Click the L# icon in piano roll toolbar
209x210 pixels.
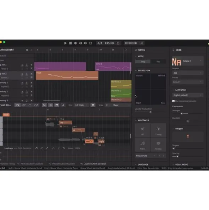click(63, 105)
